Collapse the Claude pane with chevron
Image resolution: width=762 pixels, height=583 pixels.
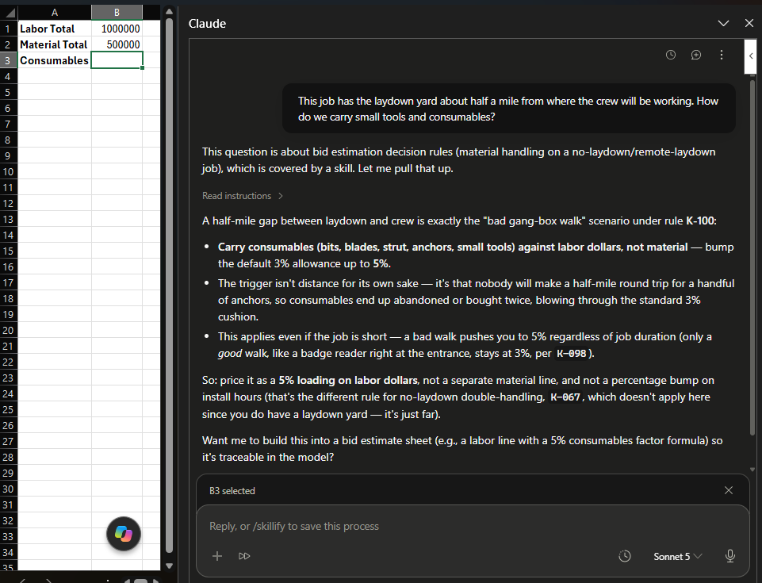(724, 23)
